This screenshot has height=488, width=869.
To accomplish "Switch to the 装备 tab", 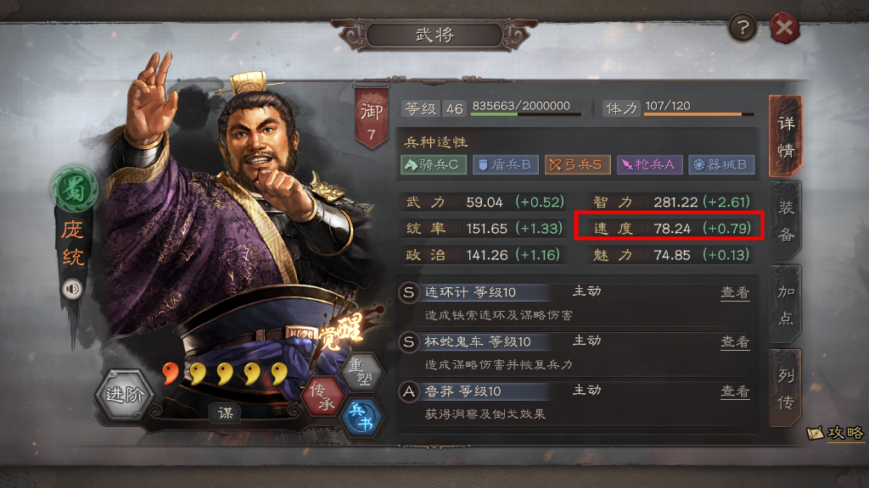I will (x=785, y=220).
